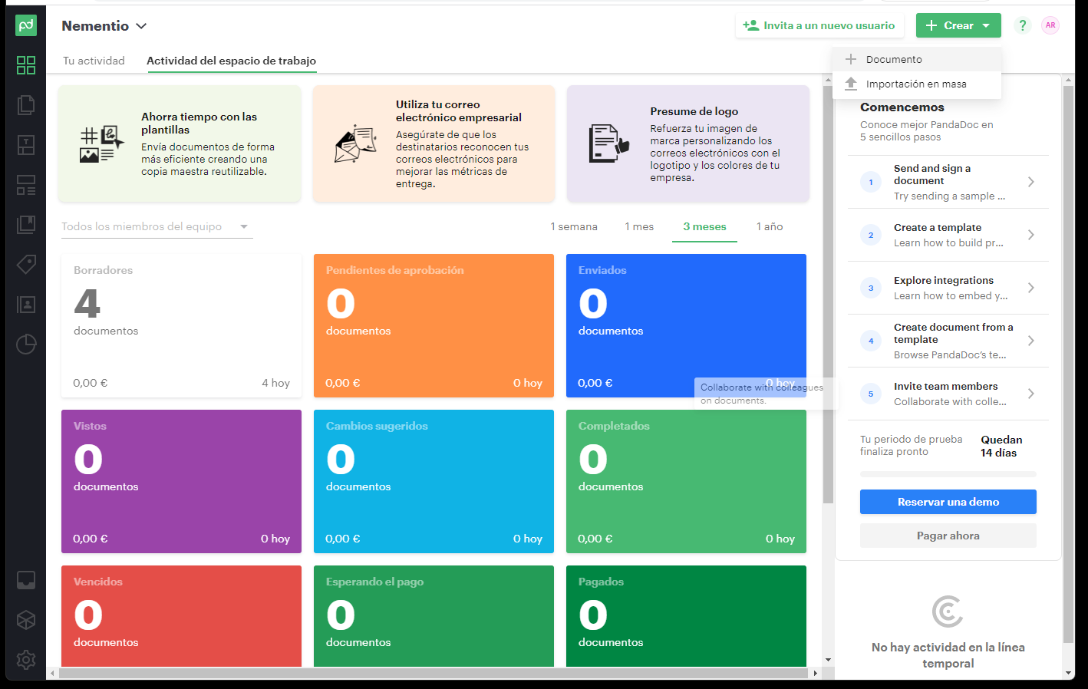
Task: Open Ahorra tiempo con las plantillas card
Action: [180, 143]
